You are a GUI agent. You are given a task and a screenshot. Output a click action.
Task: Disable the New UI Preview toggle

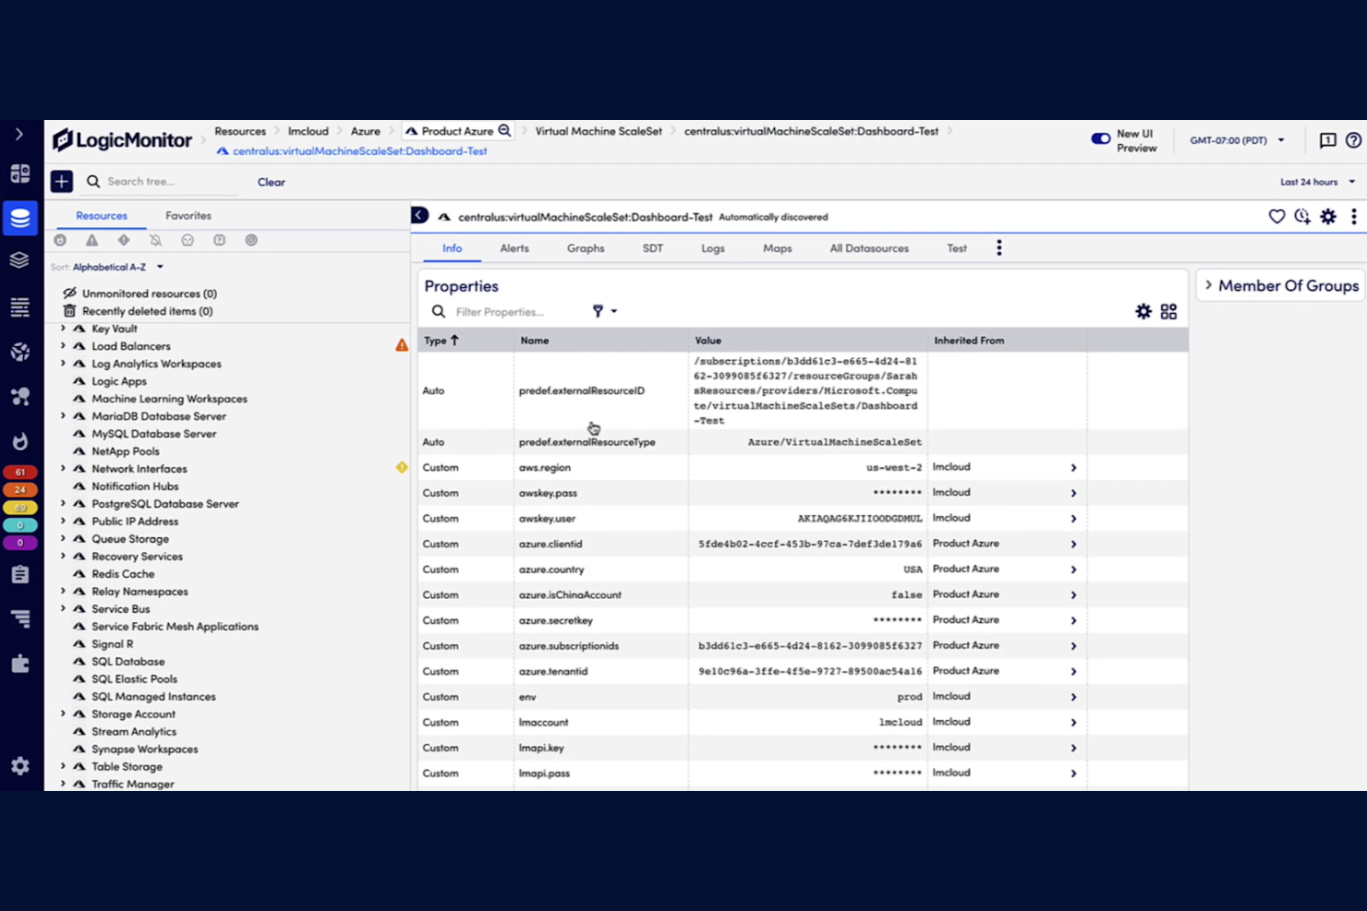[x=1100, y=138]
